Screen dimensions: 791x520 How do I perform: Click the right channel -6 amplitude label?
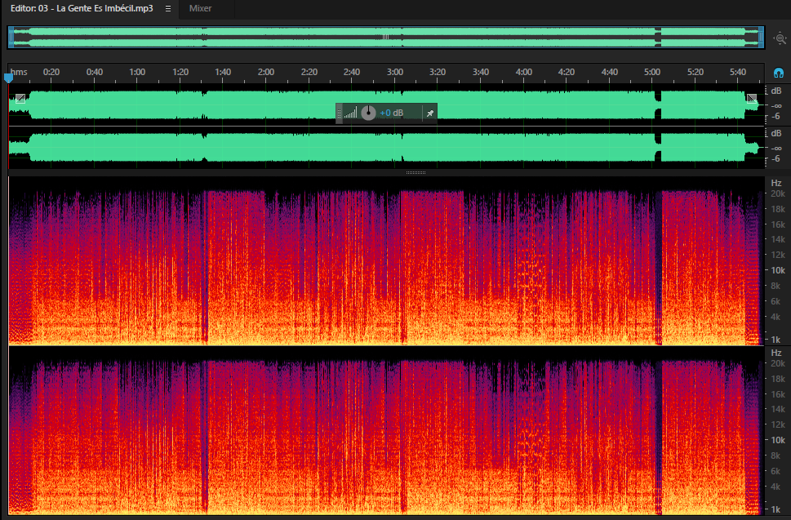click(775, 159)
